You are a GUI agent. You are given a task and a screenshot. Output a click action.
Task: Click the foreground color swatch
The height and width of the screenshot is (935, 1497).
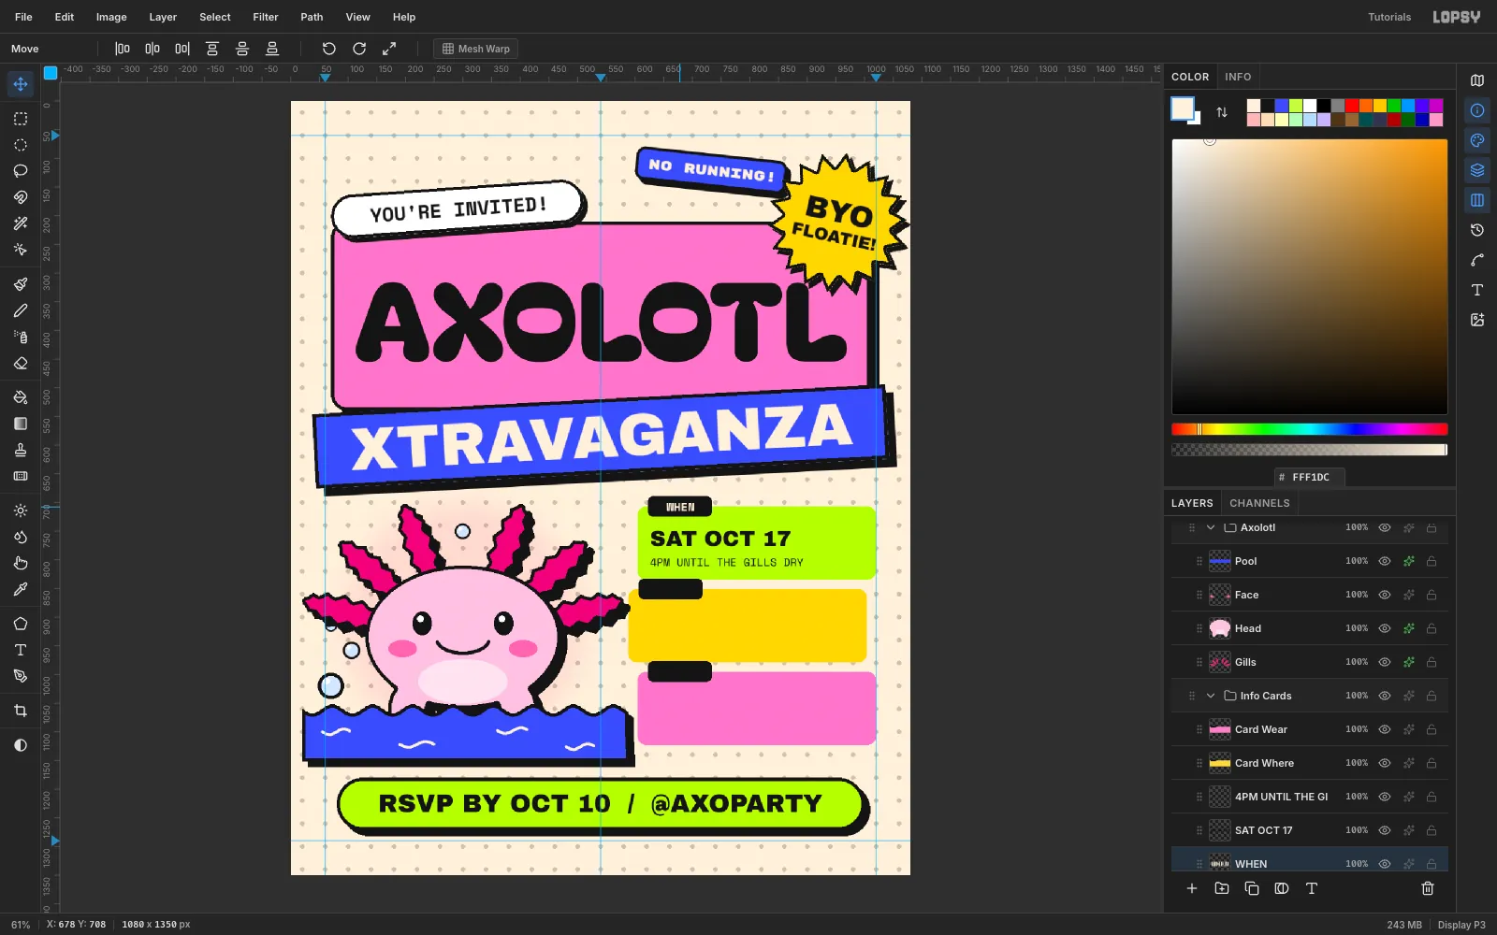(x=1183, y=108)
